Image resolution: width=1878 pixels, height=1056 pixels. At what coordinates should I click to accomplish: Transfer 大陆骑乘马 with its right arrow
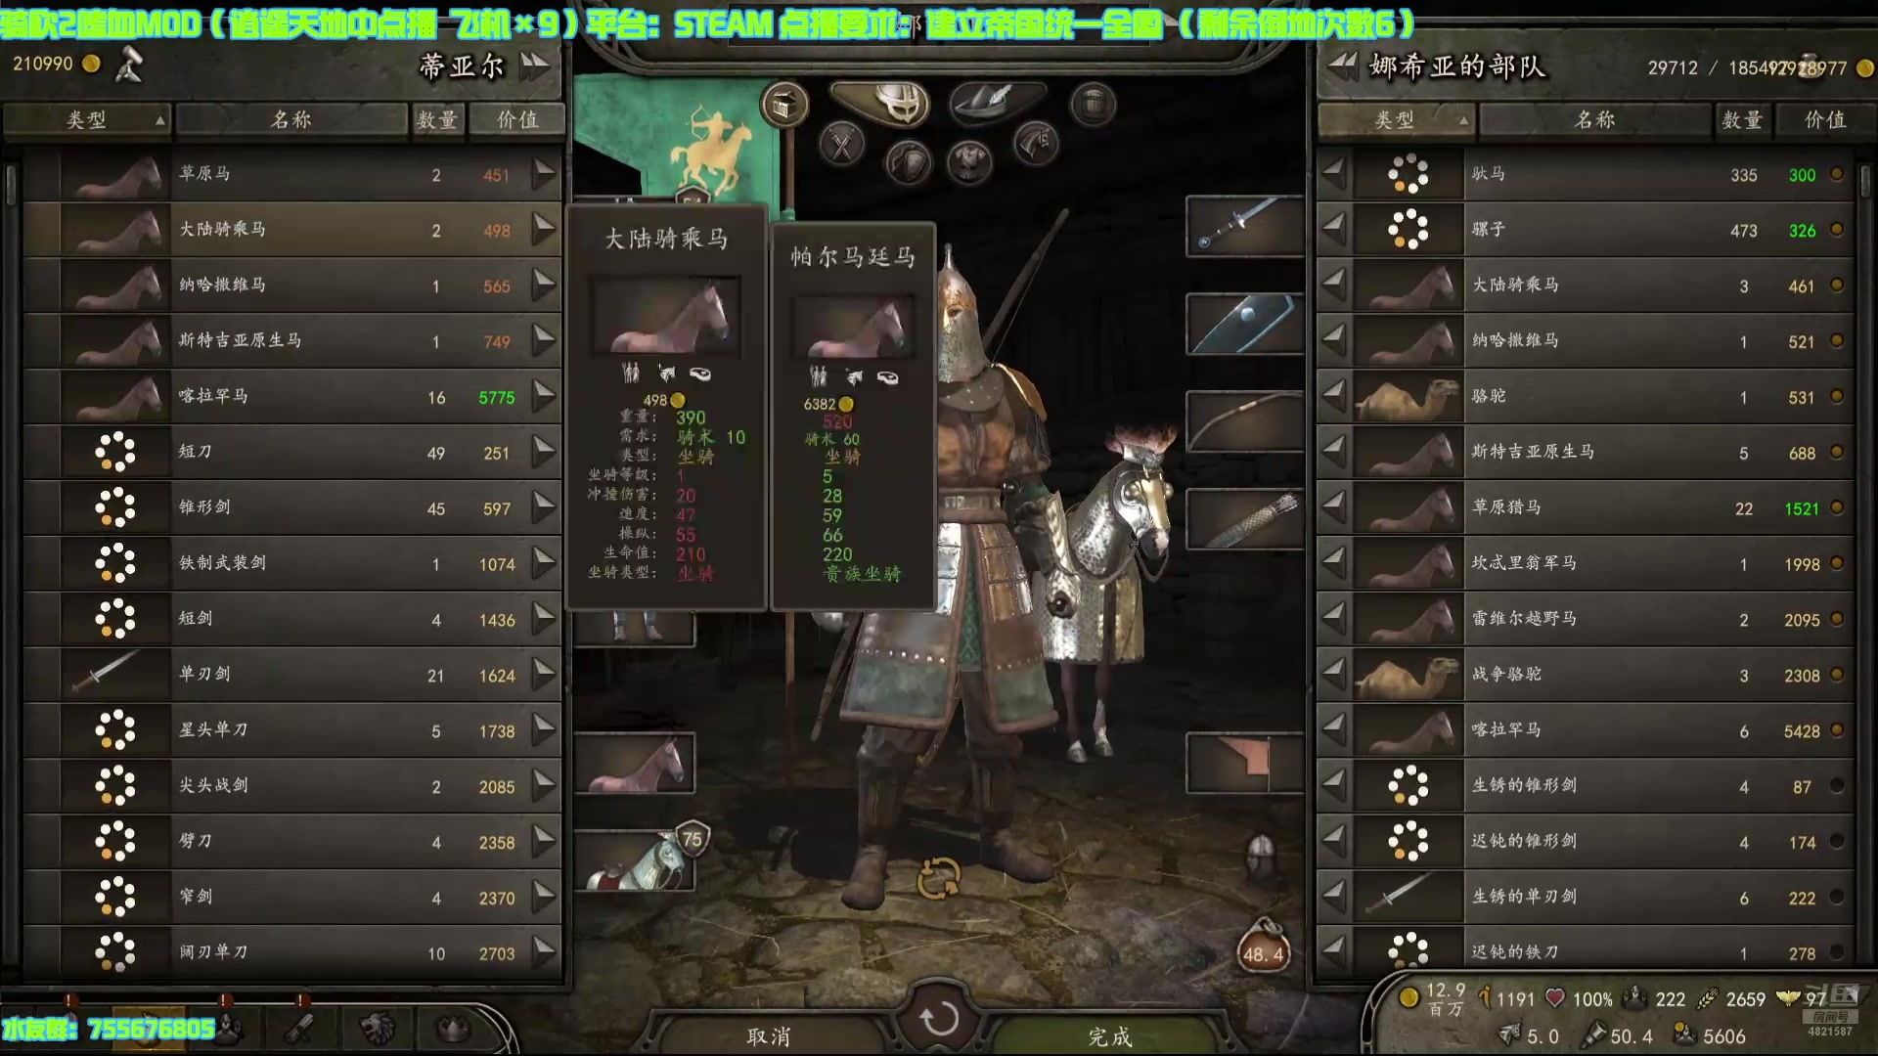coord(544,230)
